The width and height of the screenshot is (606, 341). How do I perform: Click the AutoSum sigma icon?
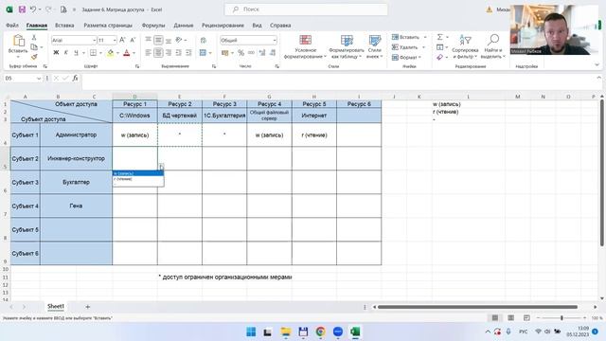(439, 37)
